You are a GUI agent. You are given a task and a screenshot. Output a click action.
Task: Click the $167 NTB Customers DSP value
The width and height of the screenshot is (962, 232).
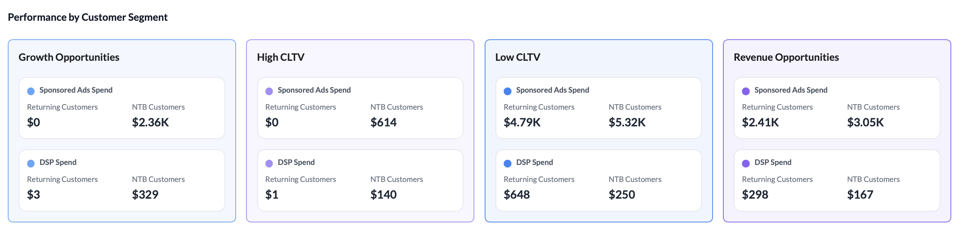[x=860, y=195]
